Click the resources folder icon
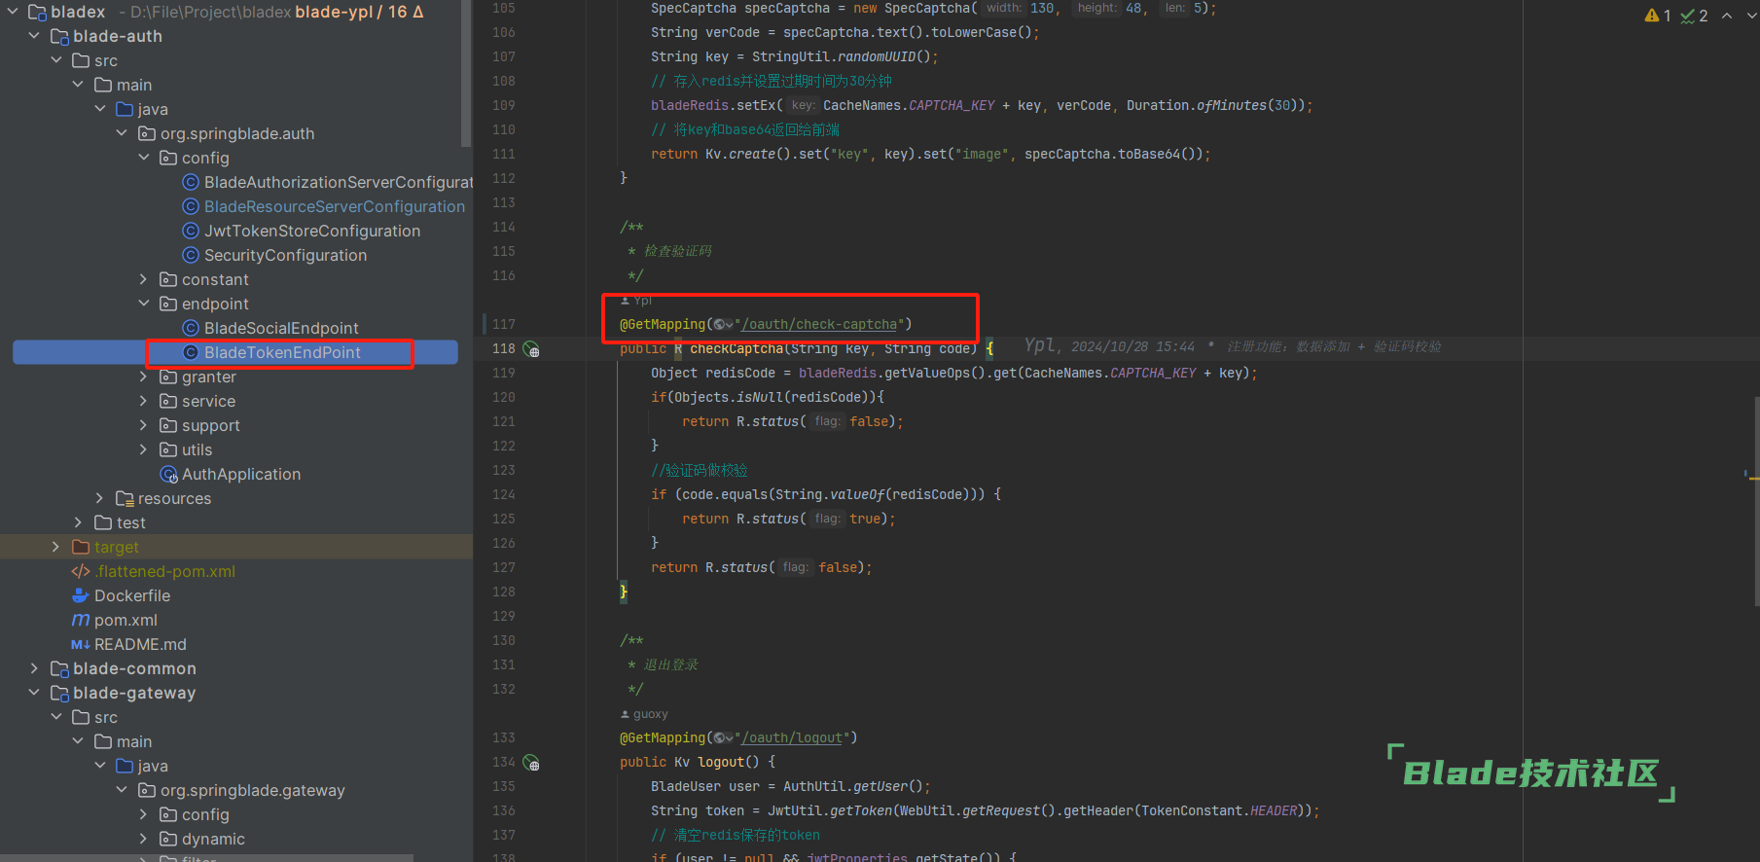This screenshot has width=1760, height=862. (125, 498)
